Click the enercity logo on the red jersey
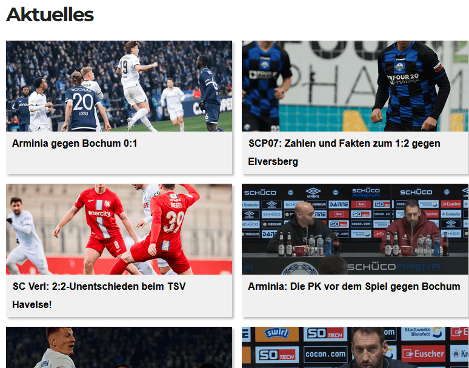Screen dimensions: 469x368 [x=99, y=213]
